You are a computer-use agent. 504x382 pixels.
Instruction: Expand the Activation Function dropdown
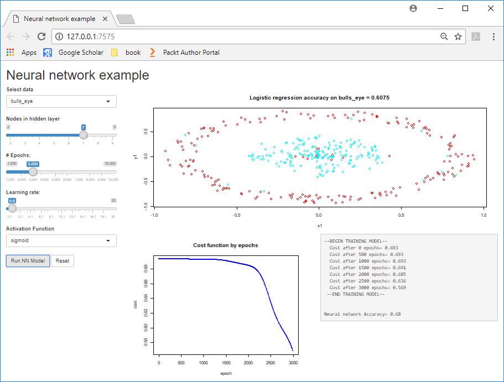pyautogui.click(x=61, y=240)
